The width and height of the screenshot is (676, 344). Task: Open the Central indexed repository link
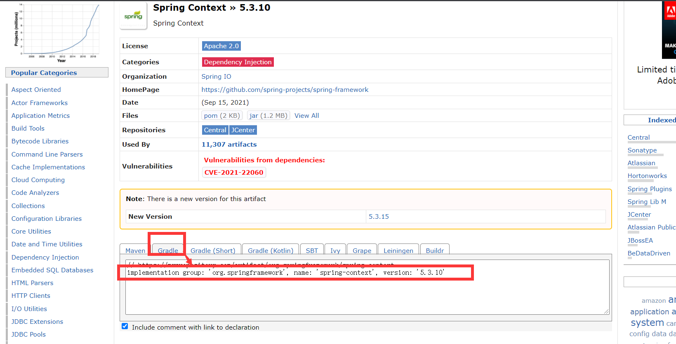click(x=639, y=138)
